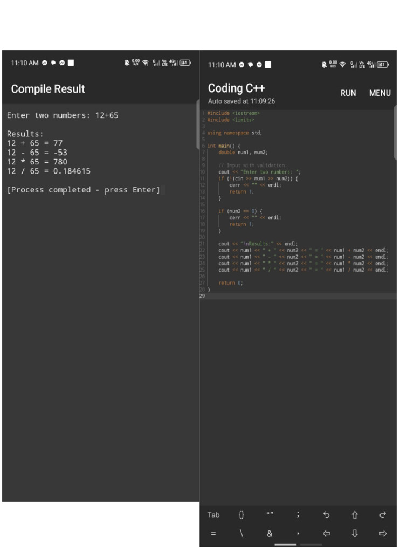Insert a comma from shortcut bar
Screen dimensions: 414x552
298,534
